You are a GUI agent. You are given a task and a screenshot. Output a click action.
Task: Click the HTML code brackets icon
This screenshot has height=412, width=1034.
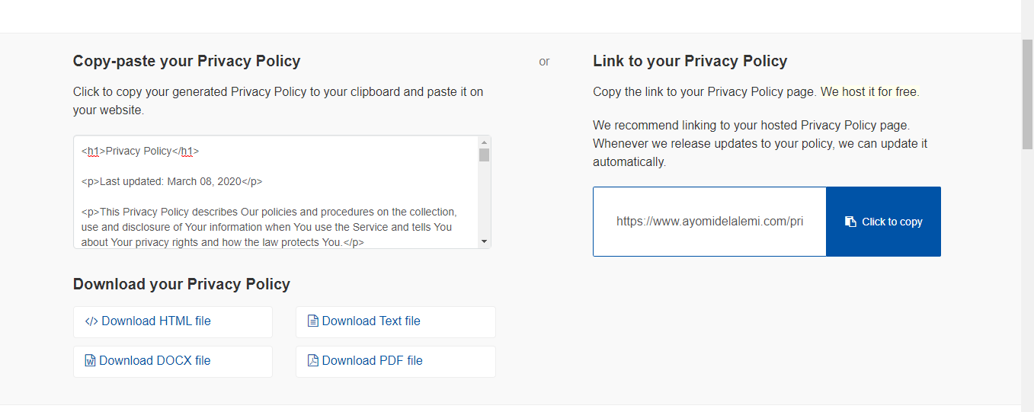click(x=91, y=321)
